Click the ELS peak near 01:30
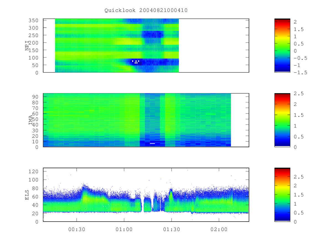This screenshot has height=249, width=332. pyautogui.click(x=171, y=195)
